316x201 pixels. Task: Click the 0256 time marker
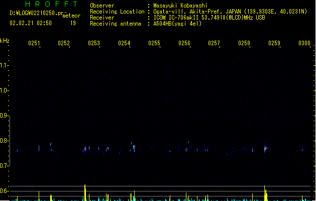point(184,43)
